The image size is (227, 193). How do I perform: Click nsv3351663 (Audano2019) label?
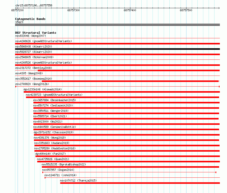coord(52,143)
